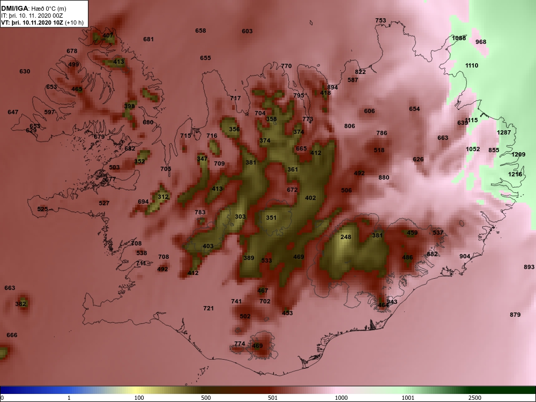
Task: Click the map value 694
Action: (143, 202)
